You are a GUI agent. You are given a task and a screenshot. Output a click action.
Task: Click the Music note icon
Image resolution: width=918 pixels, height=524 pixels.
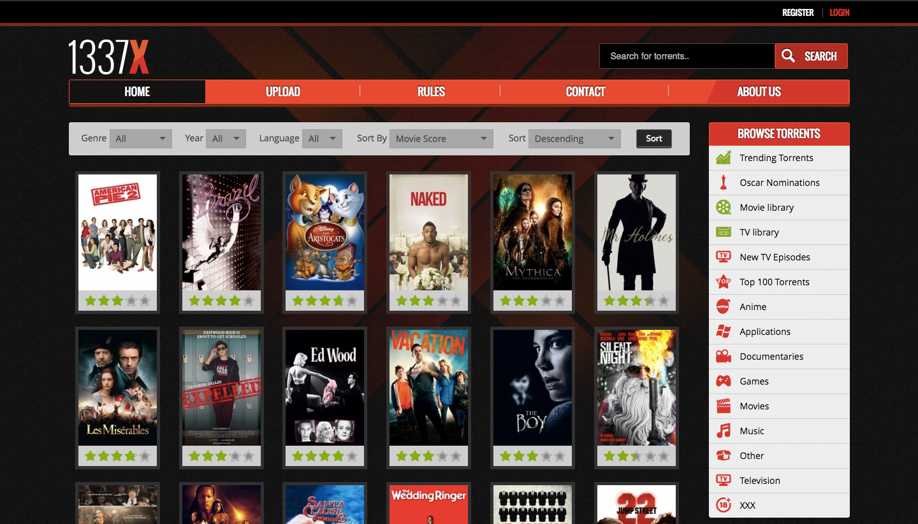(x=724, y=431)
